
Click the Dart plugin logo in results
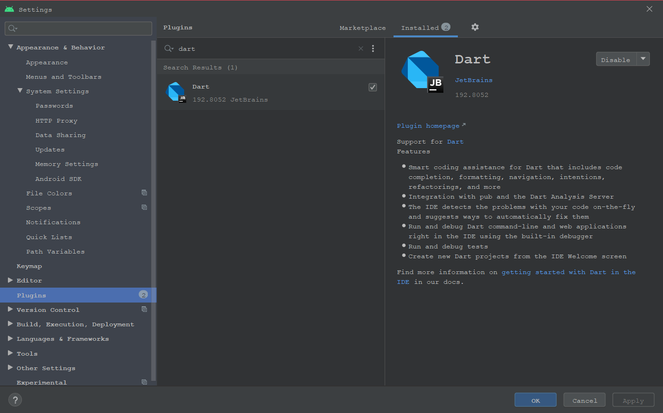pos(176,92)
